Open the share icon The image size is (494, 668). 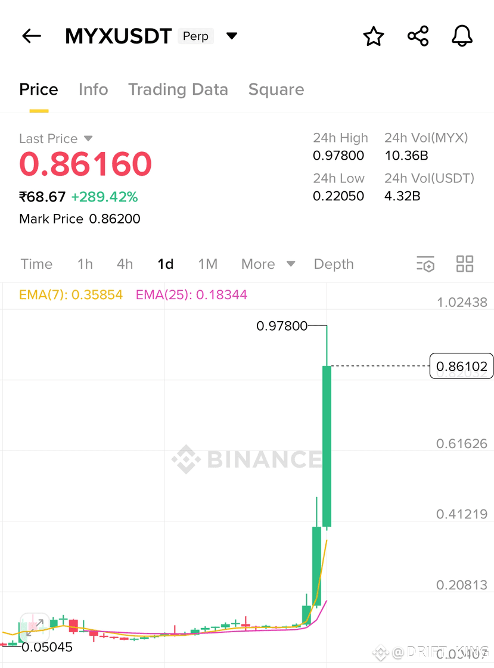point(418,36)
